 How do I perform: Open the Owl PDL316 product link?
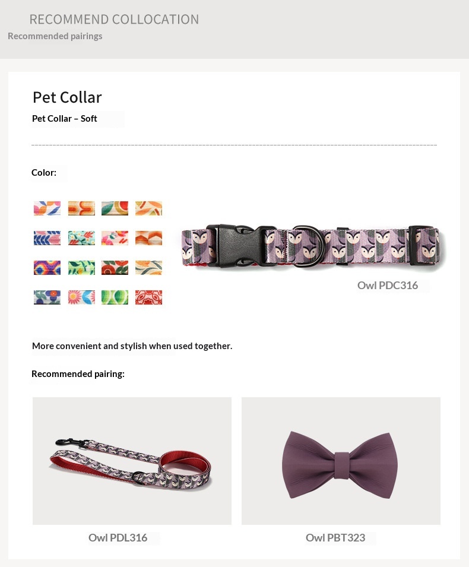coord(118,538)
